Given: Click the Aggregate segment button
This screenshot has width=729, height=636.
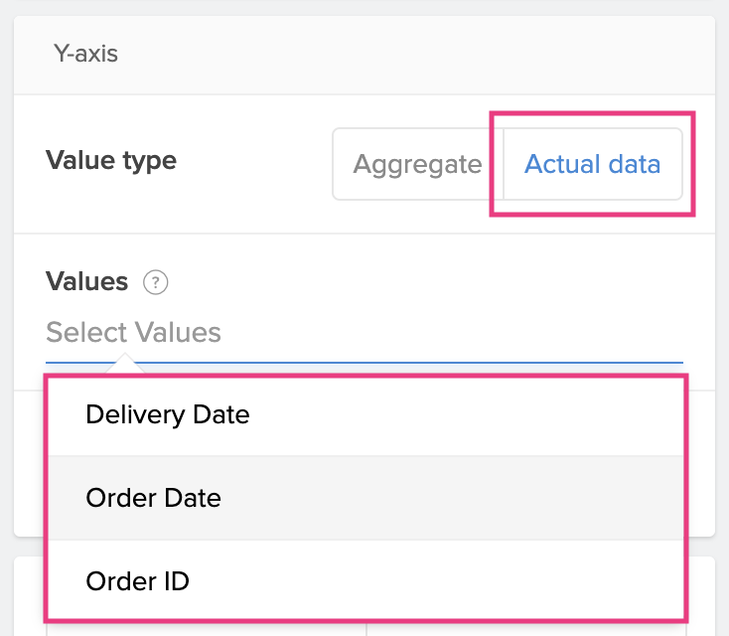Looking at the screenshot, I should click(417, 164).
